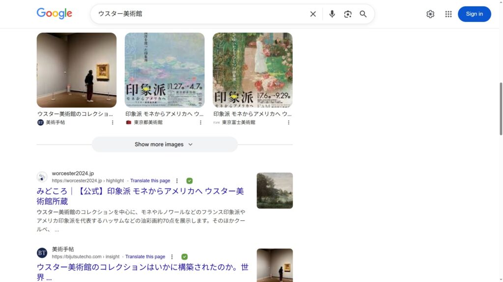
Task: Open the Google apps grid
Action: (x=448, y=14)
